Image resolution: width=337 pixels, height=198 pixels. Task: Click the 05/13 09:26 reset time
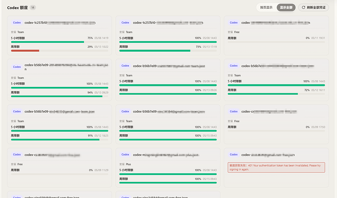pyautogui.click(x=210, y=90)
